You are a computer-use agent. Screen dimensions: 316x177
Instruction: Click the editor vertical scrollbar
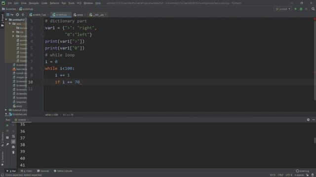[315, 60]
